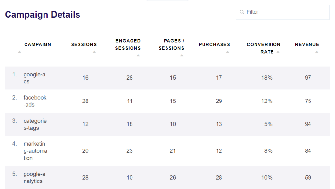
Task: Click sort arrow under Purchases column
Action: [227, 52]
